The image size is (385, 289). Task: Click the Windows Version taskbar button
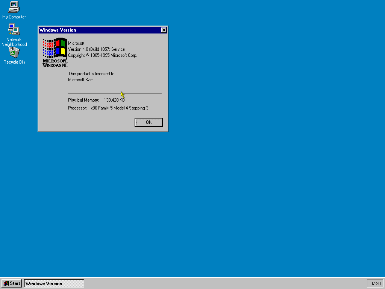(x=54, y=283)
